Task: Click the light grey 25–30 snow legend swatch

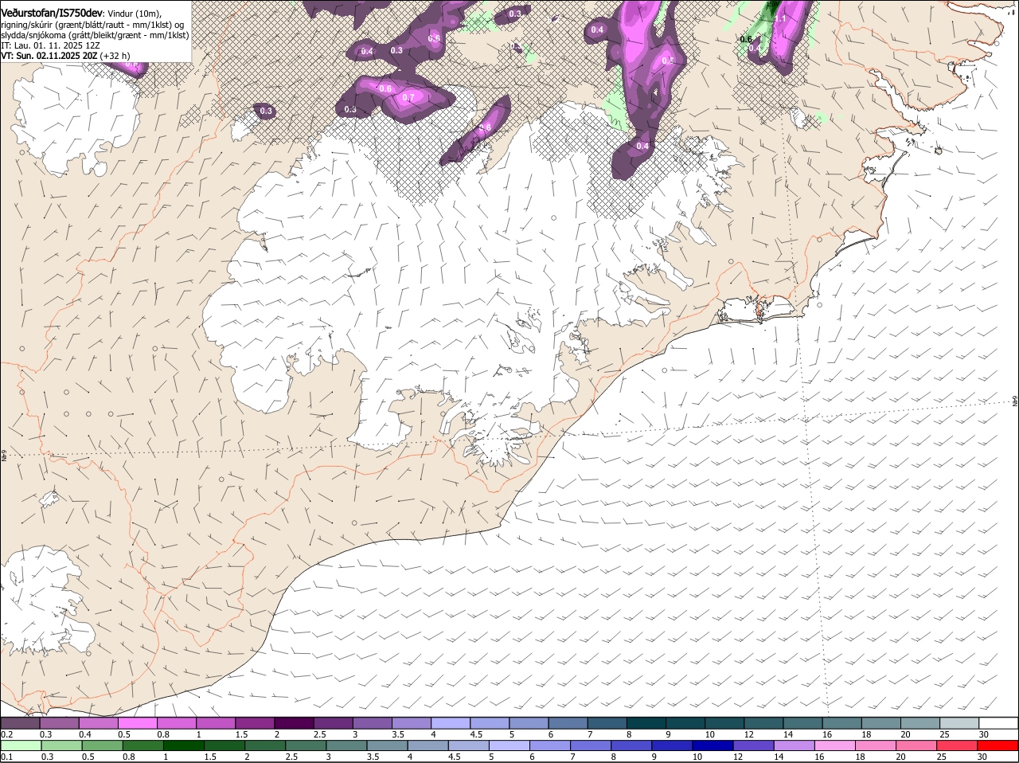Action: (x=959, y=723)
